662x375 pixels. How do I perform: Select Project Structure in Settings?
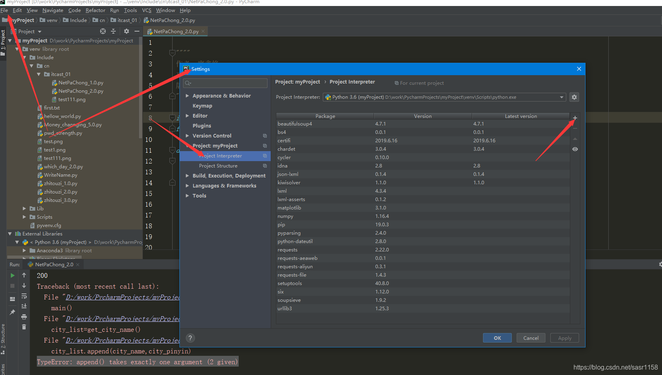218,166
